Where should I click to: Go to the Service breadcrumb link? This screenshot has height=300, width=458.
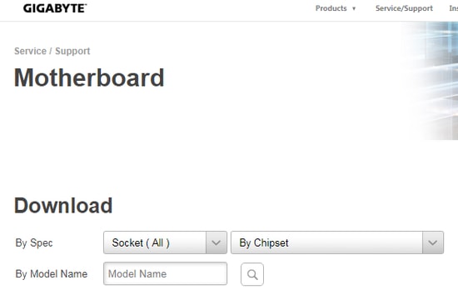[x=30, y=51]
